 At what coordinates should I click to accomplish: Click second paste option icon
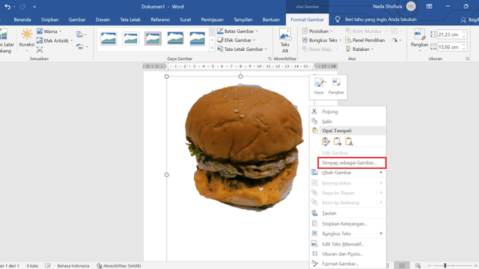(x=337, y=141)
